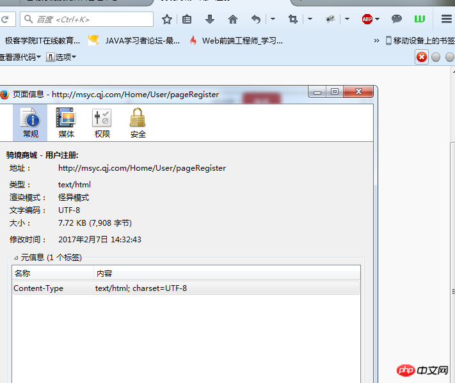Click the Firebug bug icon

(x=330, y=19)
